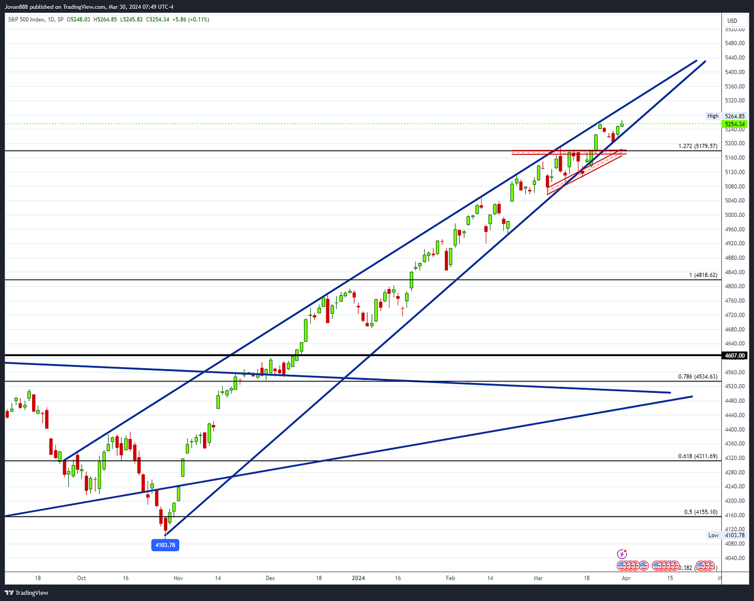
Task: Select the 1.272 (5179.57) Fibonacci label
Action: 698,146
